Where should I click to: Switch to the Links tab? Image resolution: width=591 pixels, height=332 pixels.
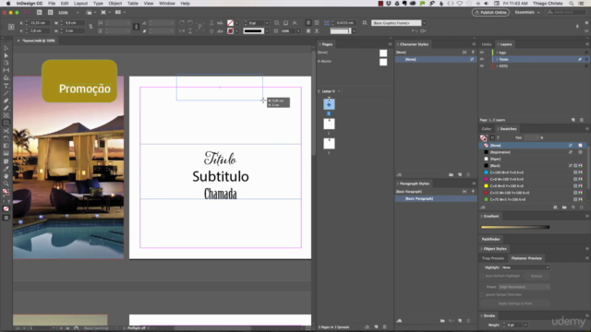point(487,44)
